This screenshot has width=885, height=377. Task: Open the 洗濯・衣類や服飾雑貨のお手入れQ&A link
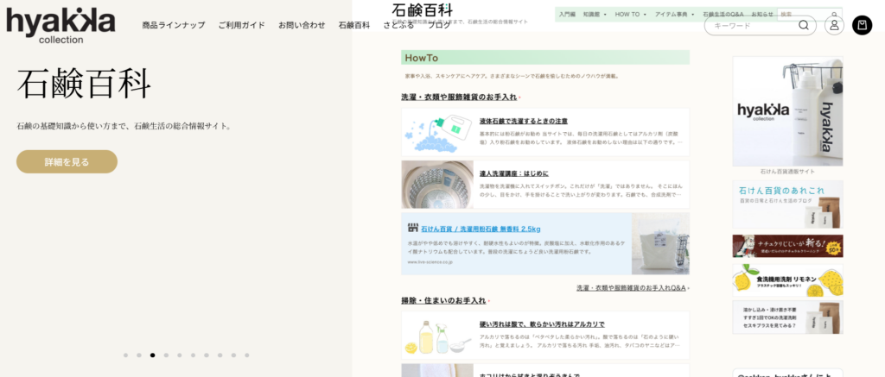point(631,288)
